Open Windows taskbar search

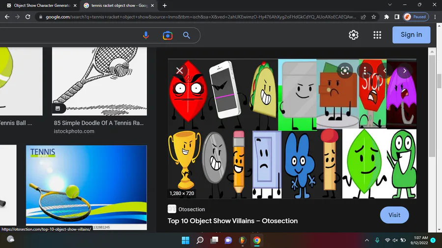tap(200, 241)
